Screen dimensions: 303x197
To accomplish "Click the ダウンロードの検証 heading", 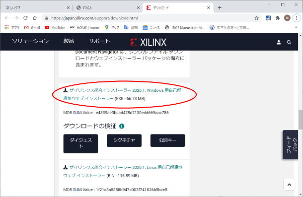I will point(90,126).
